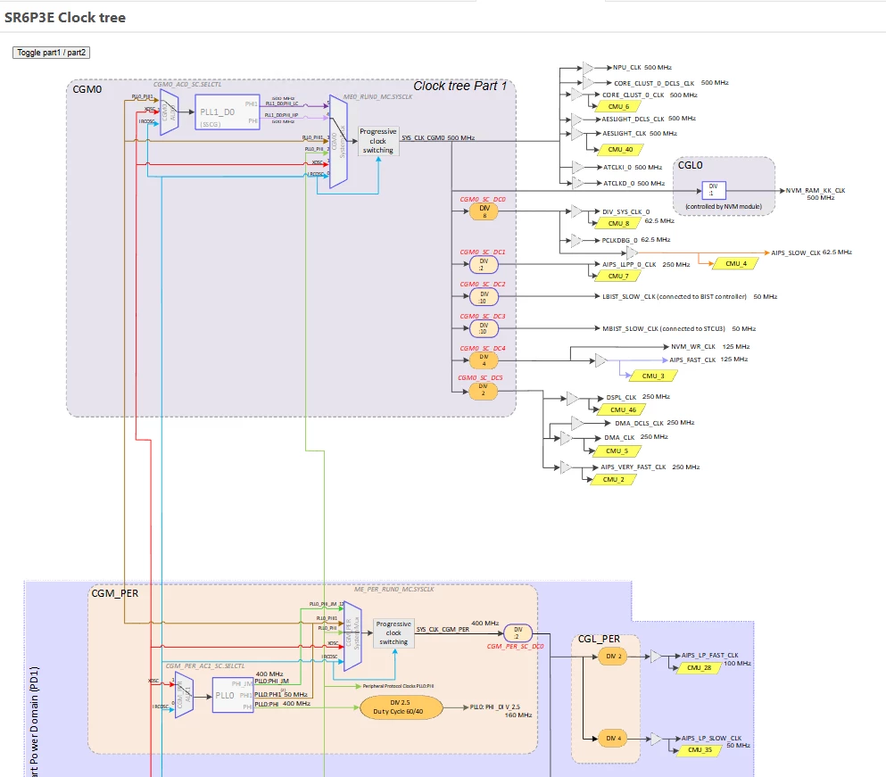886x777 pixels.
Task: Click the Peripheral Protocol Clocks PLL0:PHI label
Action: click(398, 686)
